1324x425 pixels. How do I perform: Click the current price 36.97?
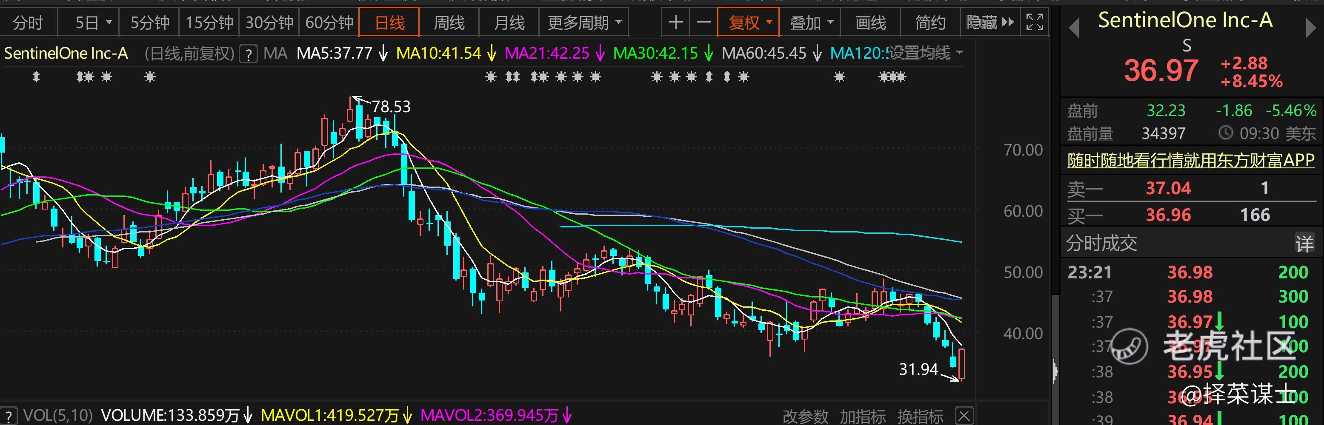1161,70
